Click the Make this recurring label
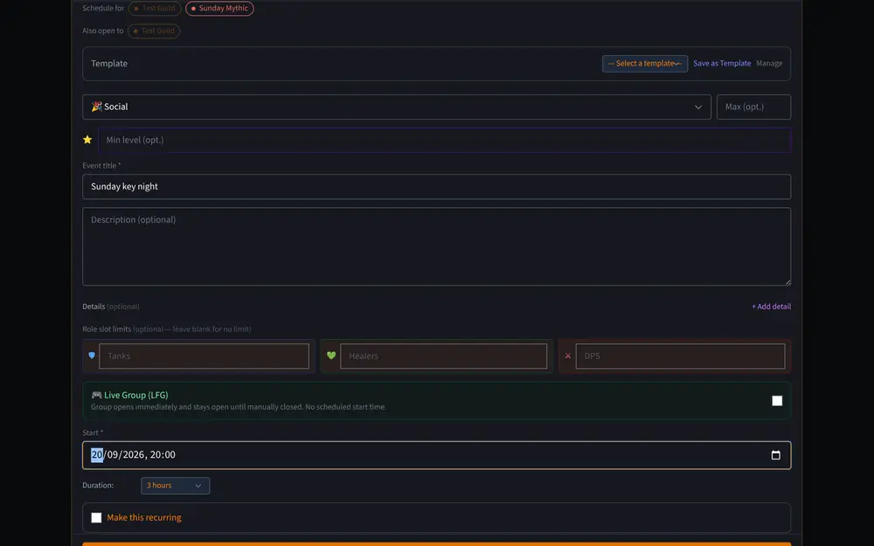 pyautogui.click(x=144, y=517)
